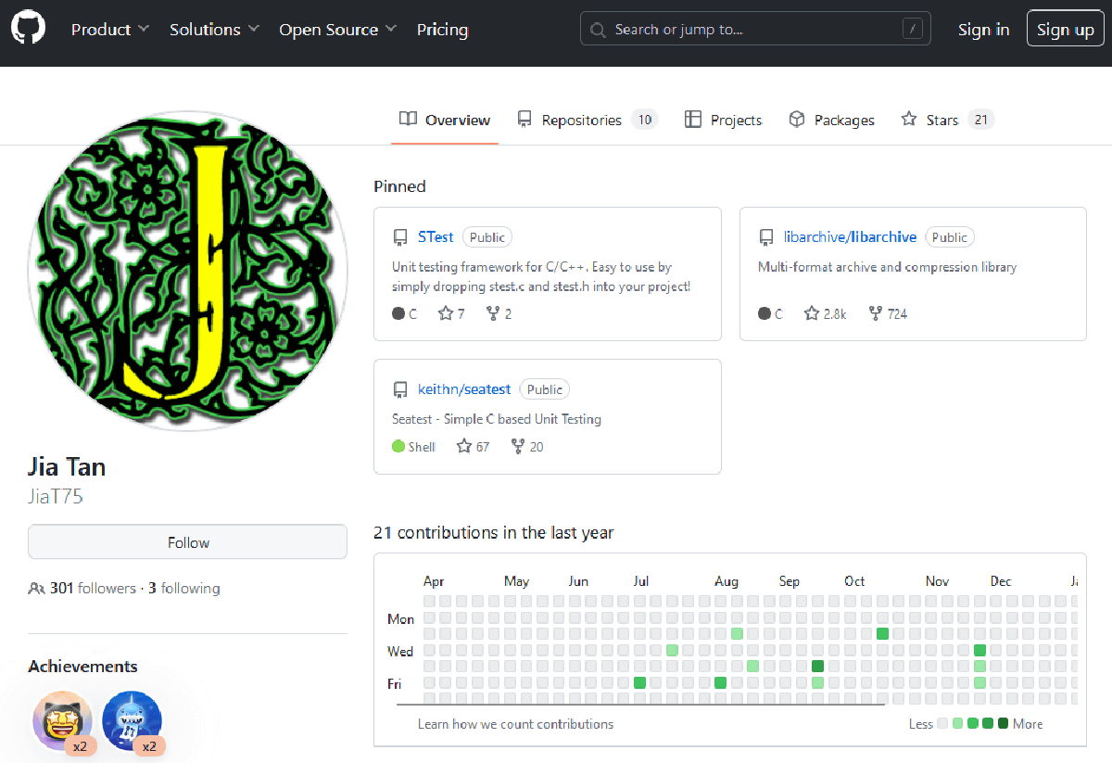The height and width of the screenshot is (763, 1112).
Task: Click the STest star count icon
Action: [446, 313]
